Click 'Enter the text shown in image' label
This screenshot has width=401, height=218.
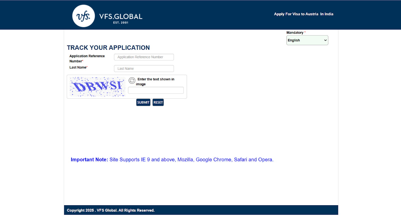pyautogui.click(x=155, y=82)
